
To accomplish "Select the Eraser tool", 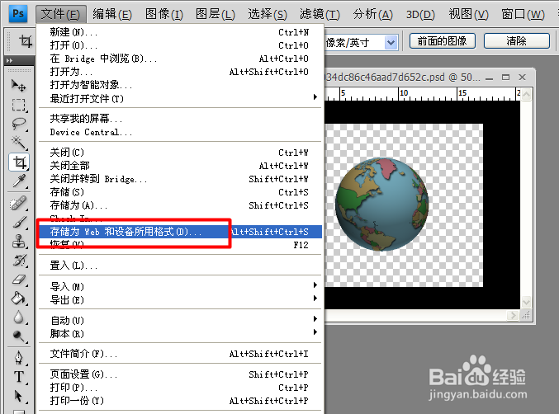I will point(18,280).
